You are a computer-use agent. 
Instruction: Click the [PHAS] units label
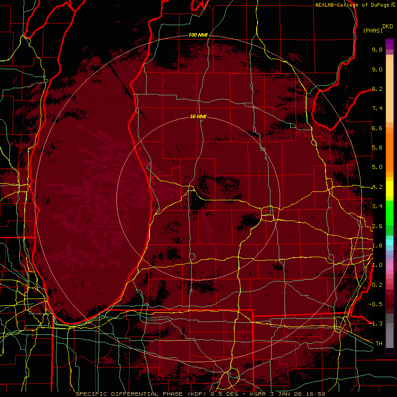(x=373, y=31)
